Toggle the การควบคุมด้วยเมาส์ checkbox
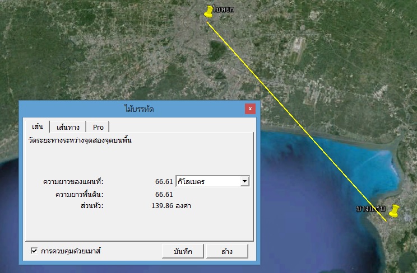Image resolution: width=417 pixels, height=273 pixels. point(34,251)
